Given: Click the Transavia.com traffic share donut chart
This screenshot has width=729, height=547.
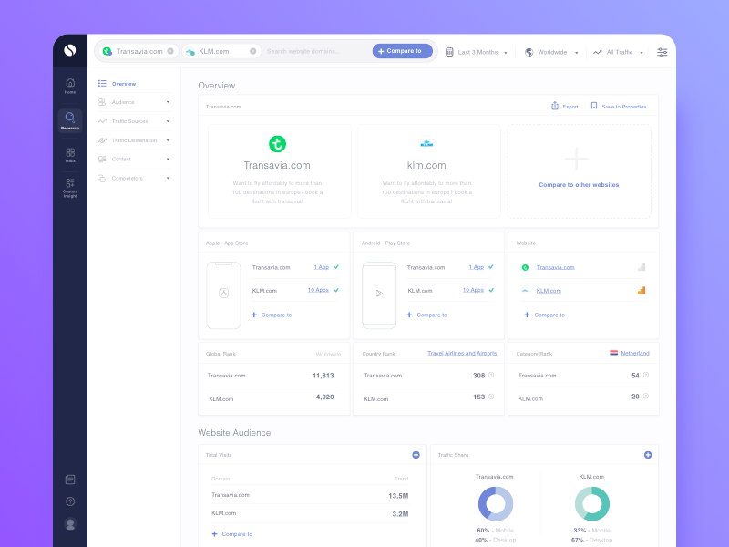Looking at the screenshot, I should pyautogui.click(x=496, y=504).
